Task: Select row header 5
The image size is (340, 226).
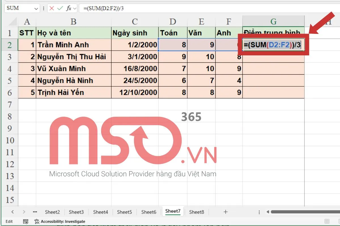Action: [x=10, y=81]
